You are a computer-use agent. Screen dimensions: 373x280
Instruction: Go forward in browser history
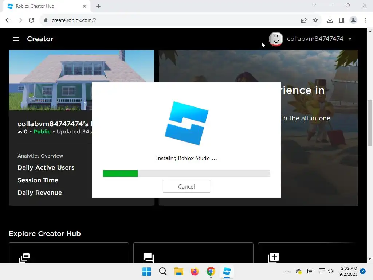pyautogui.click(x=20, y=20)
